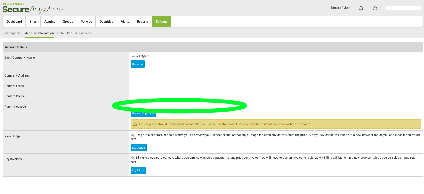Click the user field at top right
Image resolution: width=424 pixels, height=194 pixels.
point(403,8)
